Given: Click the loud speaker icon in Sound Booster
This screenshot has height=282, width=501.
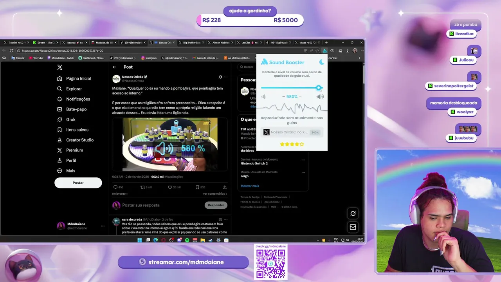Looking at the screenshot, I should click(320, 97).
